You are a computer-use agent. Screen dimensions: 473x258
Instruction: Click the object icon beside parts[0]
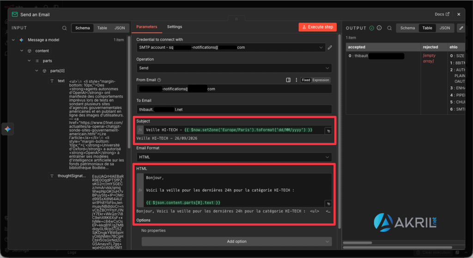44,71
